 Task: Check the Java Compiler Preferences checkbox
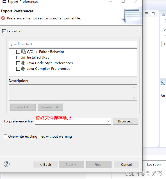[18, 69]
